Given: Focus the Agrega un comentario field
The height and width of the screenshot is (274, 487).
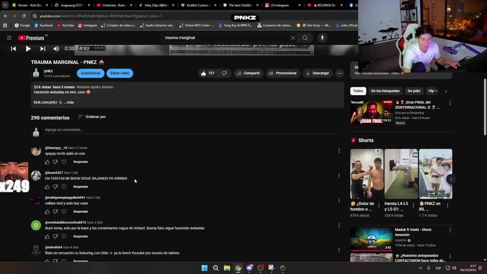Looking at the screenshot, I should pyautogui.click(x=193, y=130).
